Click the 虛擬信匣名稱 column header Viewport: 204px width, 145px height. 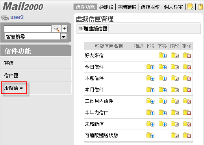(x=109, y=46)
